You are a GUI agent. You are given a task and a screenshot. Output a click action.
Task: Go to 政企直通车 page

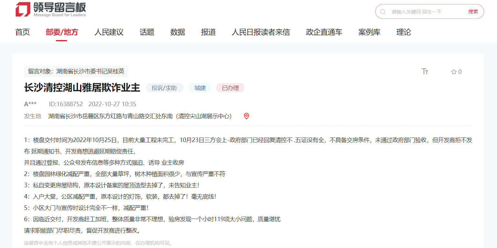click(x=324, y=32)
